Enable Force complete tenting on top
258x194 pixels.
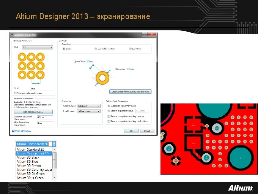109,116
